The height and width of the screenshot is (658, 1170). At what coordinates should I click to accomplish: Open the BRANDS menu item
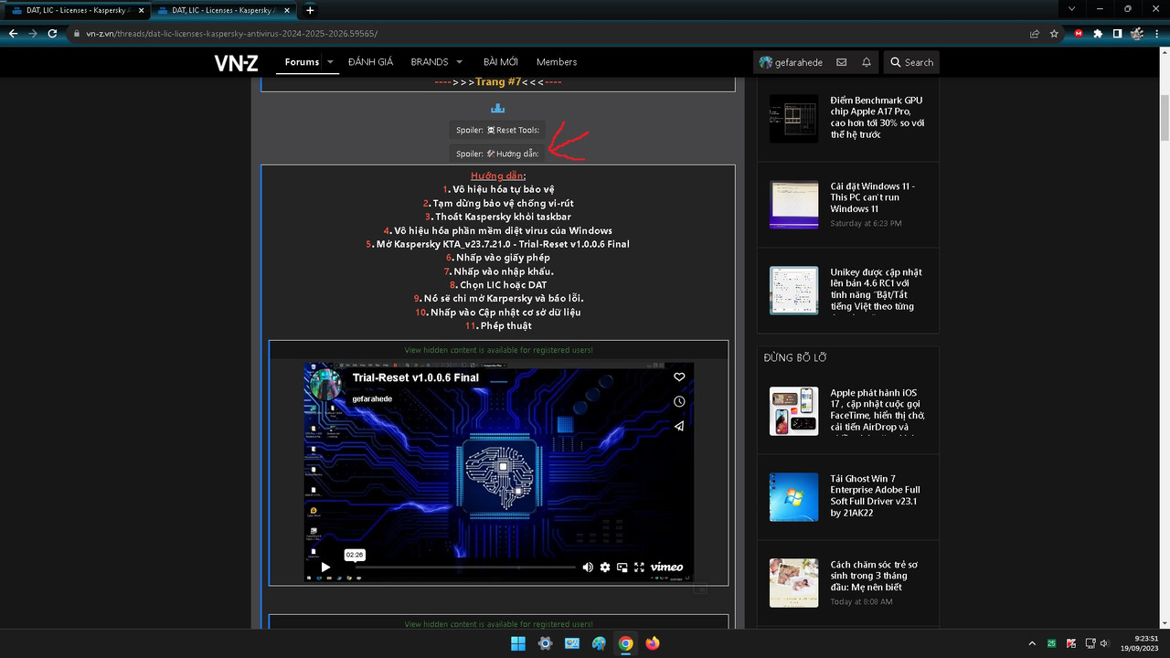[x=429, y=62]
